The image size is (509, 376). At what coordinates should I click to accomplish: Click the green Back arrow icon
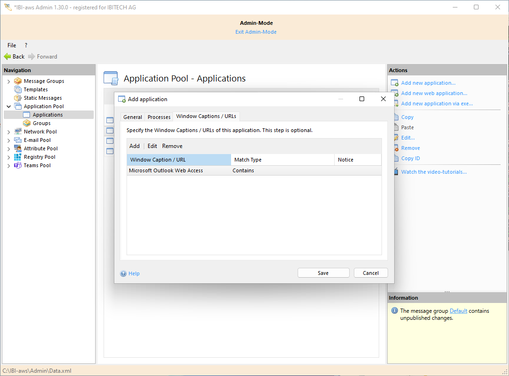[7, 57]
